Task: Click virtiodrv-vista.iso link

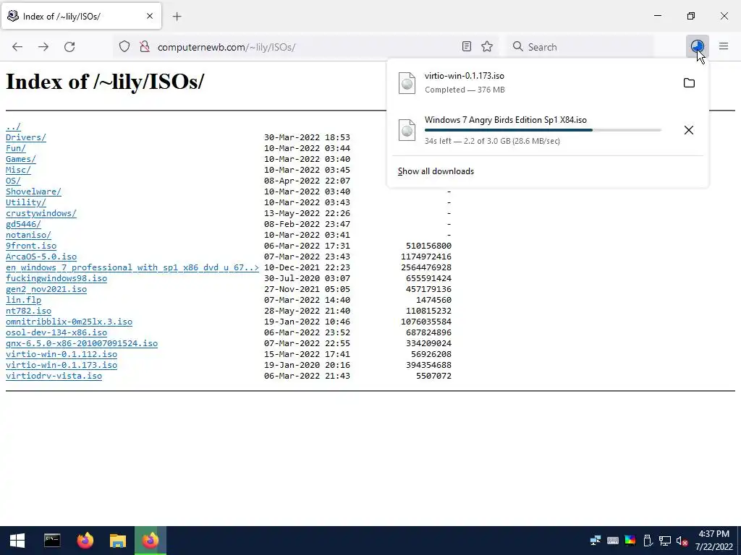Action: coord(54,376)
